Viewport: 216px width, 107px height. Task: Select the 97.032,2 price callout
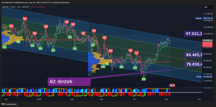click(x=193, y=34)
